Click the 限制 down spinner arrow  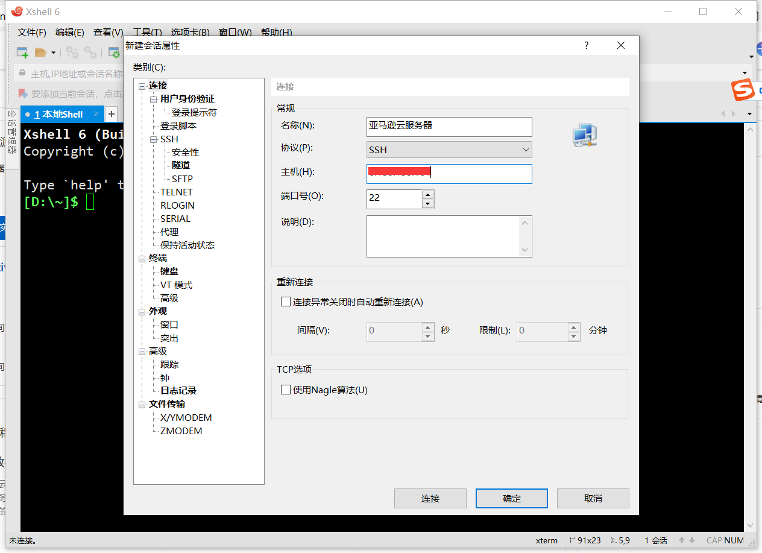click(574, 336)
